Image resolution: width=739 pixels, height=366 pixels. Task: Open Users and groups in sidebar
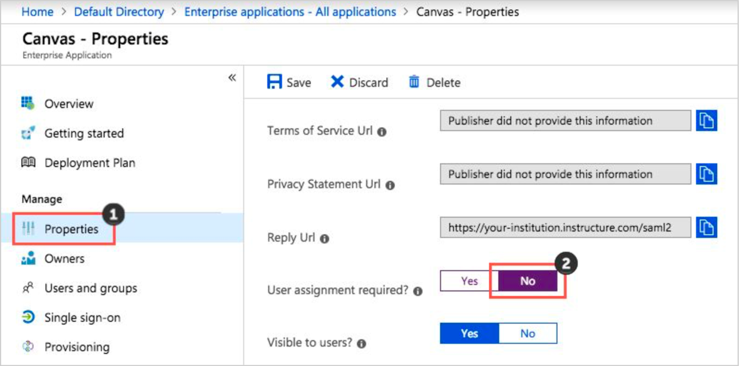point(90,288)
